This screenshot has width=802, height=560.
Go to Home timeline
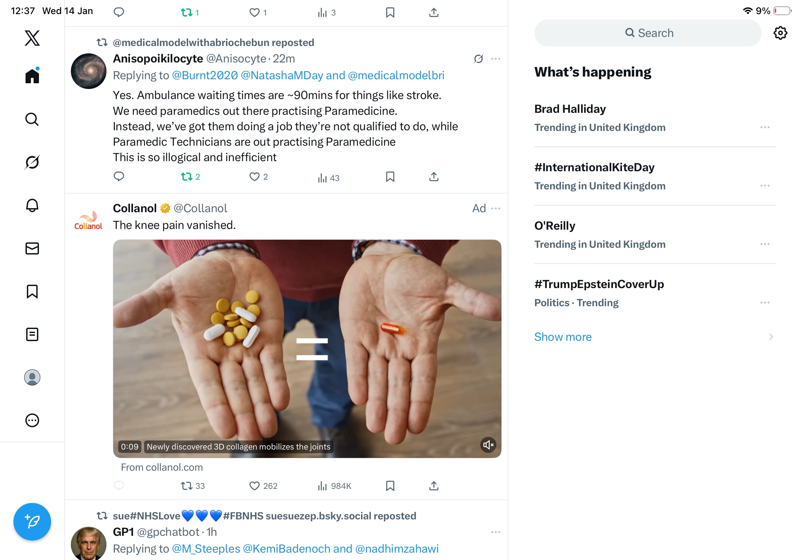click(x=32, y=76)
